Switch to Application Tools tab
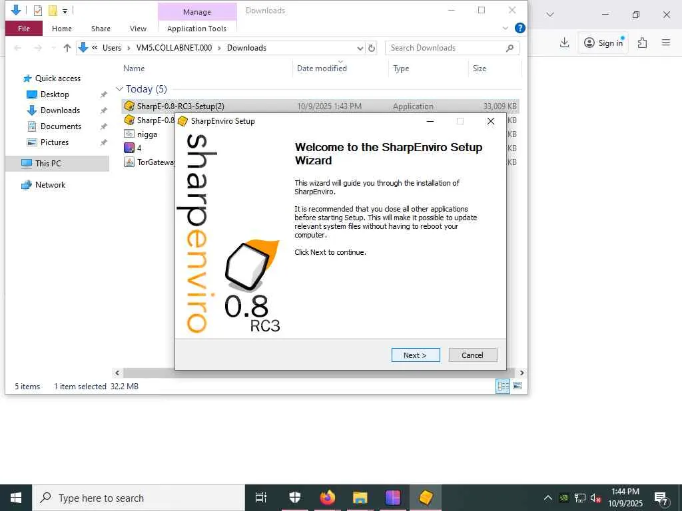This screenshot has width=682, height=511. point(196,29)
